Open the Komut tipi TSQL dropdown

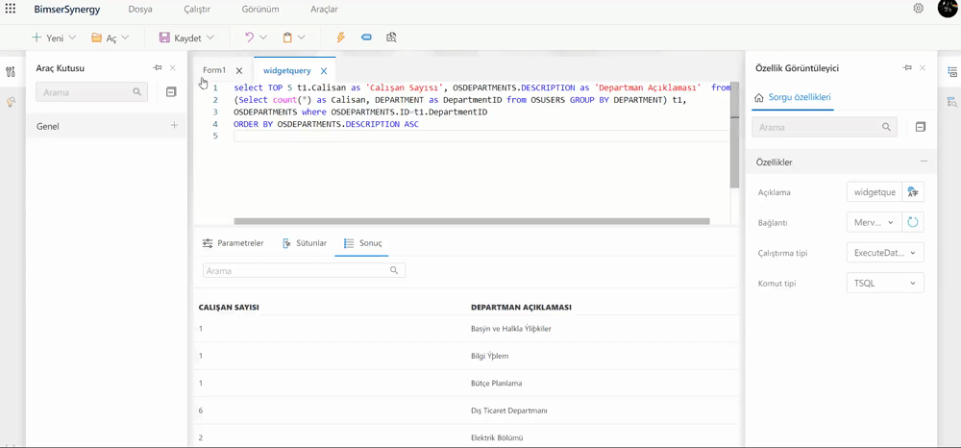point(885,284)
